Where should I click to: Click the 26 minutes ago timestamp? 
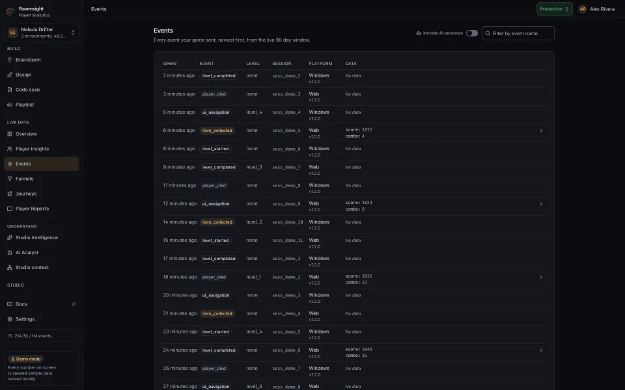(x=180, y=368)
